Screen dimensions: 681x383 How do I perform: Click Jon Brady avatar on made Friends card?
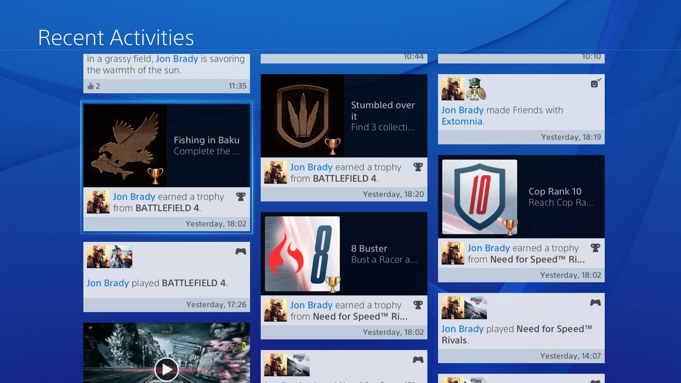point(453,89)
